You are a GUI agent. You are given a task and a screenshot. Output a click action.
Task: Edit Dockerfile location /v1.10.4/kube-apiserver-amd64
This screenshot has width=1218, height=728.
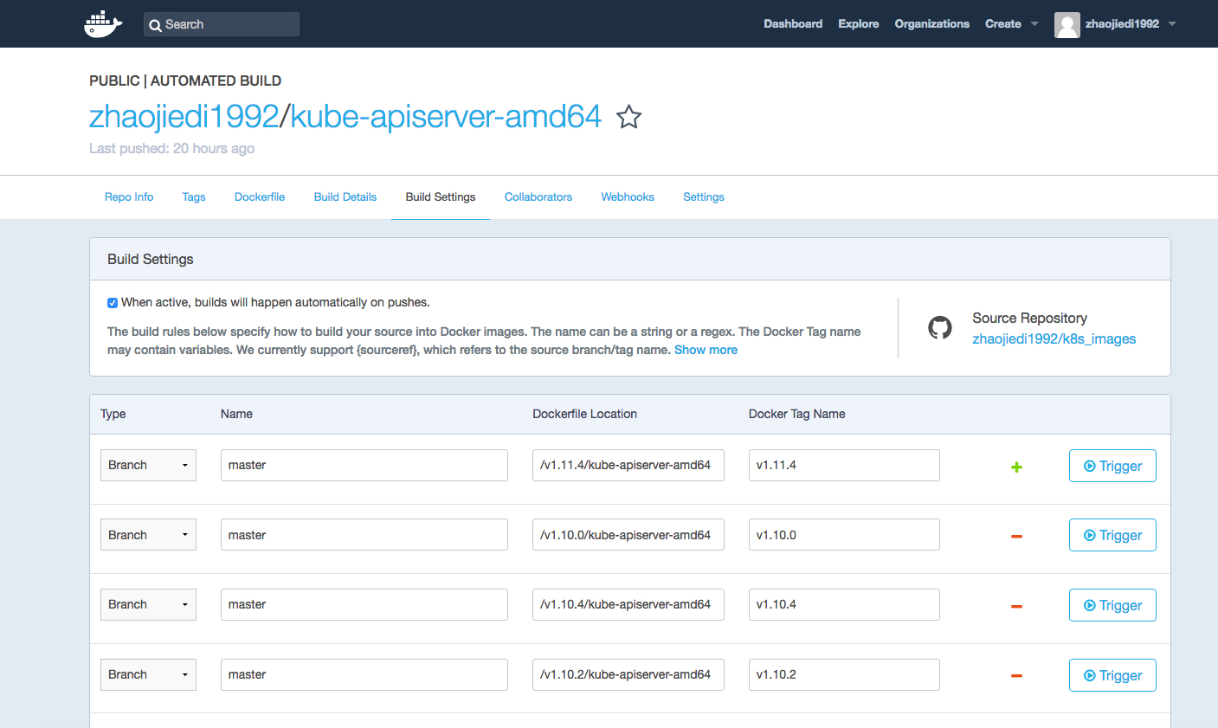pos(628,604)
